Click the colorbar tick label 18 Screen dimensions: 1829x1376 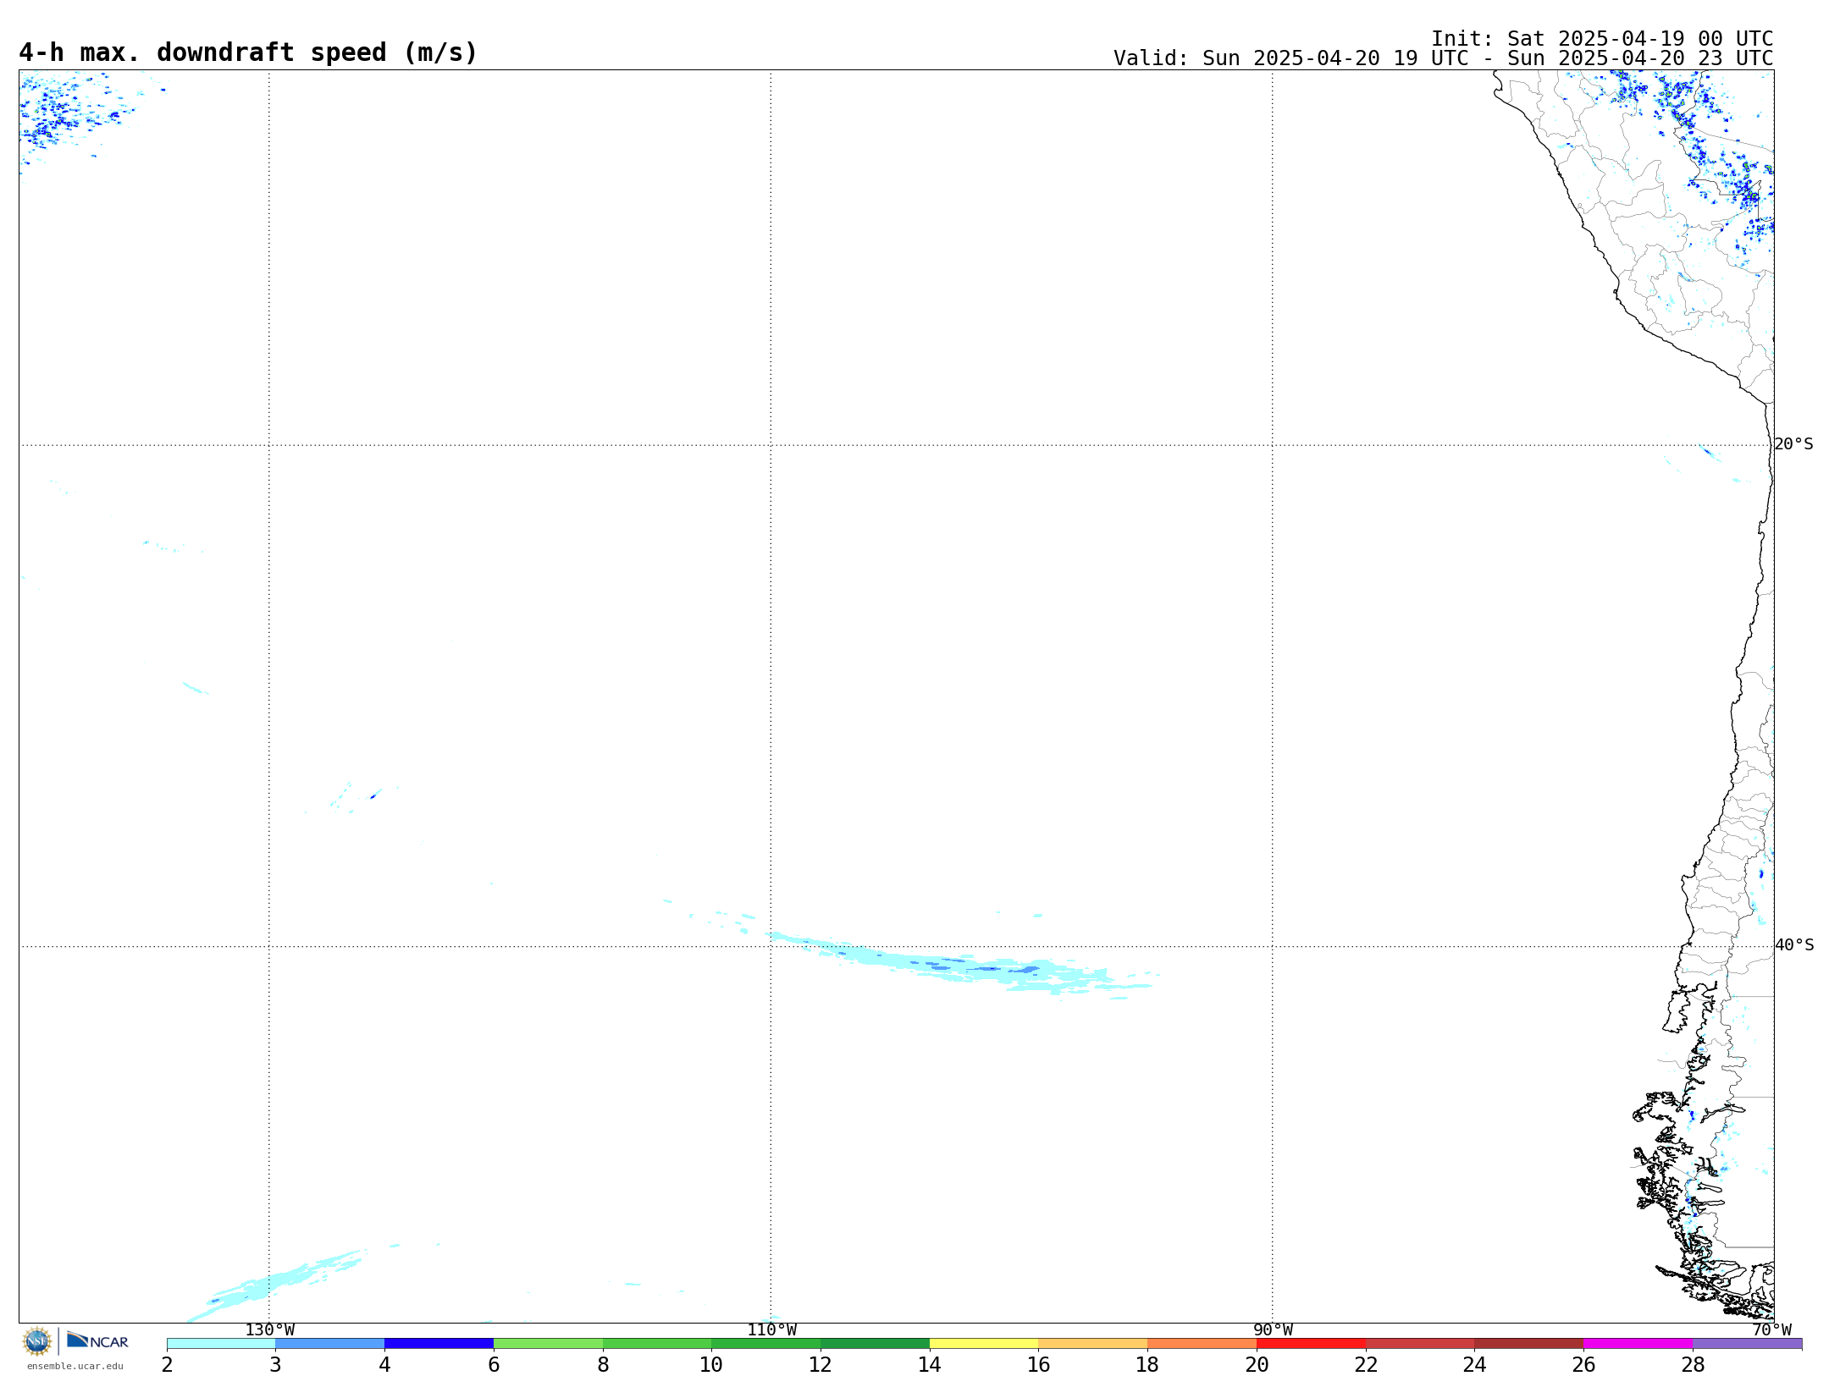click(x=1147, y=1364)
